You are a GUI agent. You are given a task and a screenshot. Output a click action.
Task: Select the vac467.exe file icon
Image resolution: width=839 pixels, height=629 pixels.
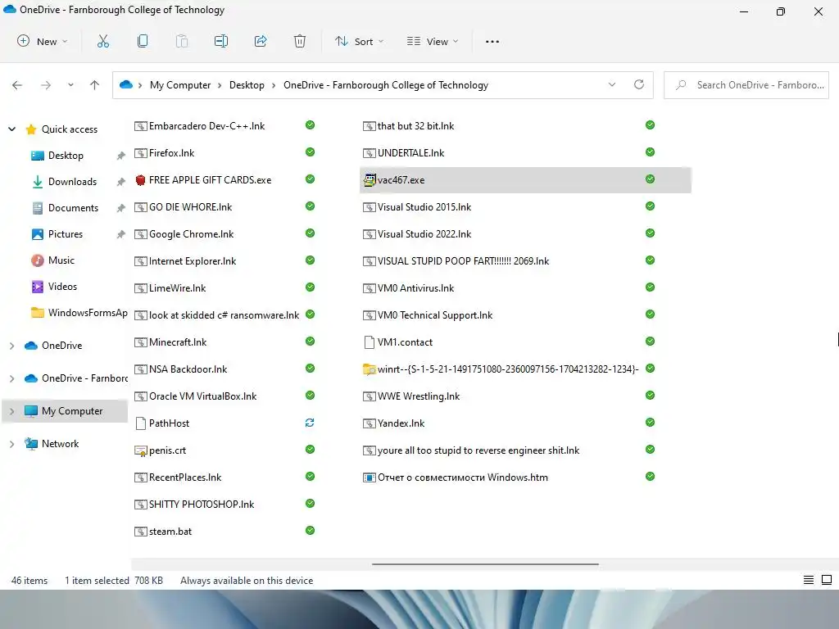point(370,179)
